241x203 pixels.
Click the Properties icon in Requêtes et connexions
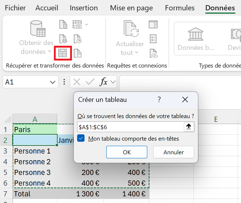[153, 39]
